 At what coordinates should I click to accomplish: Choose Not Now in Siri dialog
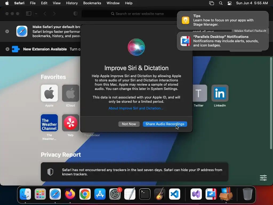pos(129,124)
